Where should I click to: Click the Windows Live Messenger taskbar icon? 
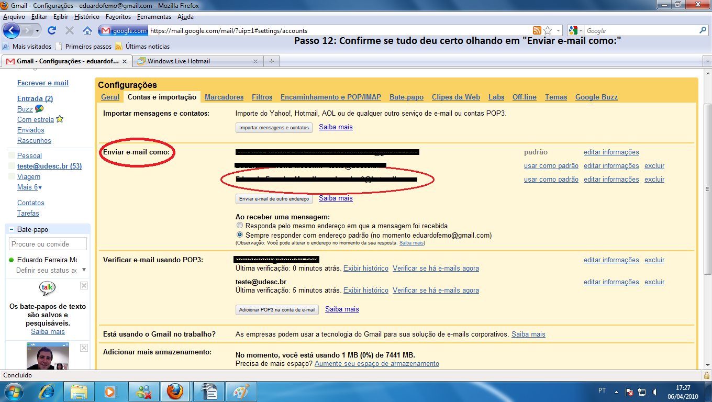pos(143,392)
